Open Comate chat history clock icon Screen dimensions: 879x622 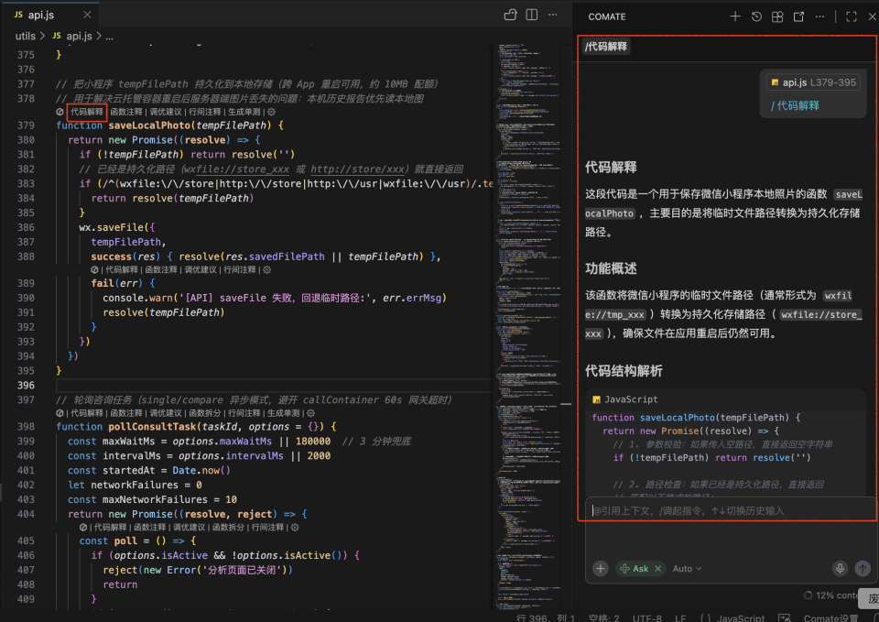(756, 16)
